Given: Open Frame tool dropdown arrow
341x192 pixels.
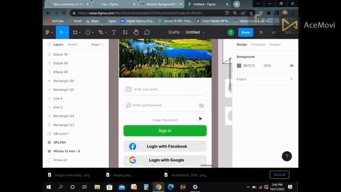Looking at the screenshot, I should (80, 33).
